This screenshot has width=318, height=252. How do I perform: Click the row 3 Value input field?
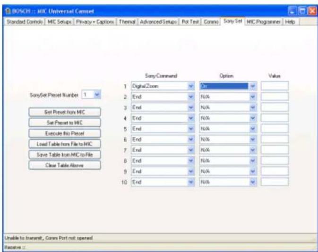275,107
